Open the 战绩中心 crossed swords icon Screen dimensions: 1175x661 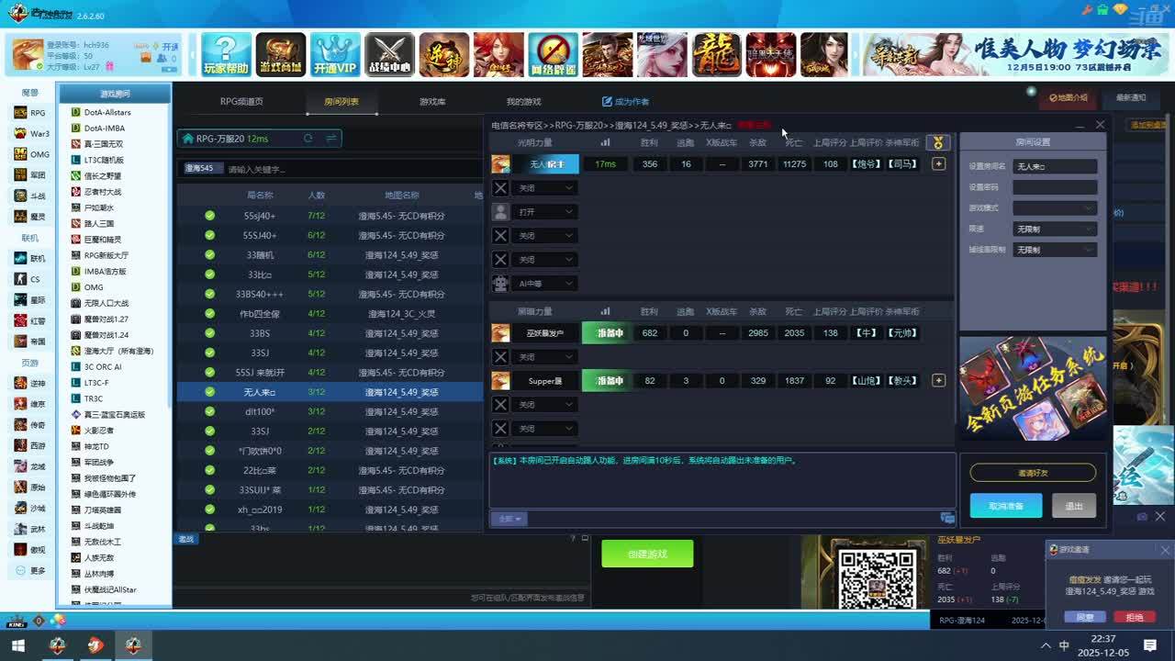pyautogui.click(x=389, y=55)
